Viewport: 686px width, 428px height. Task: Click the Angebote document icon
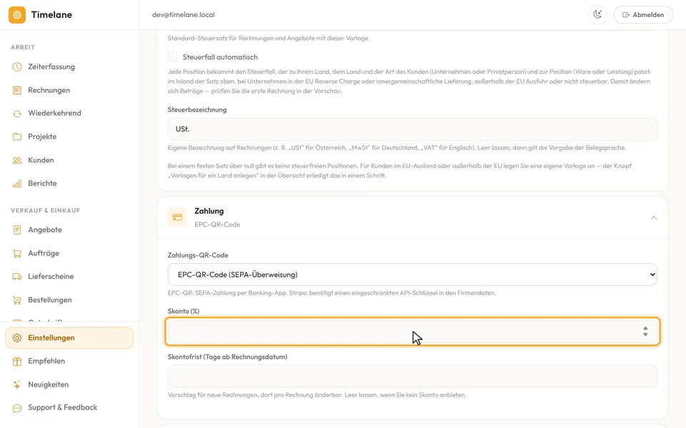click(x=17, y=230)
